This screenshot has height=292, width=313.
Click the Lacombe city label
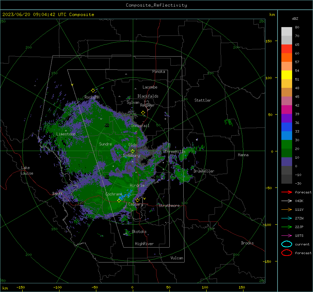(150, 87)
